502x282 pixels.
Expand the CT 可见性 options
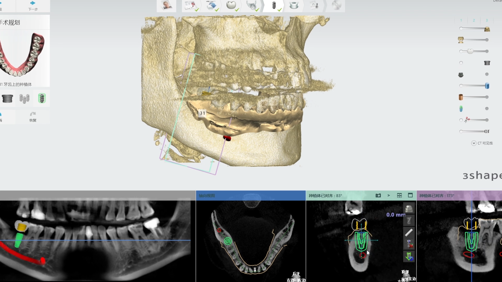[x=474, y=143]
